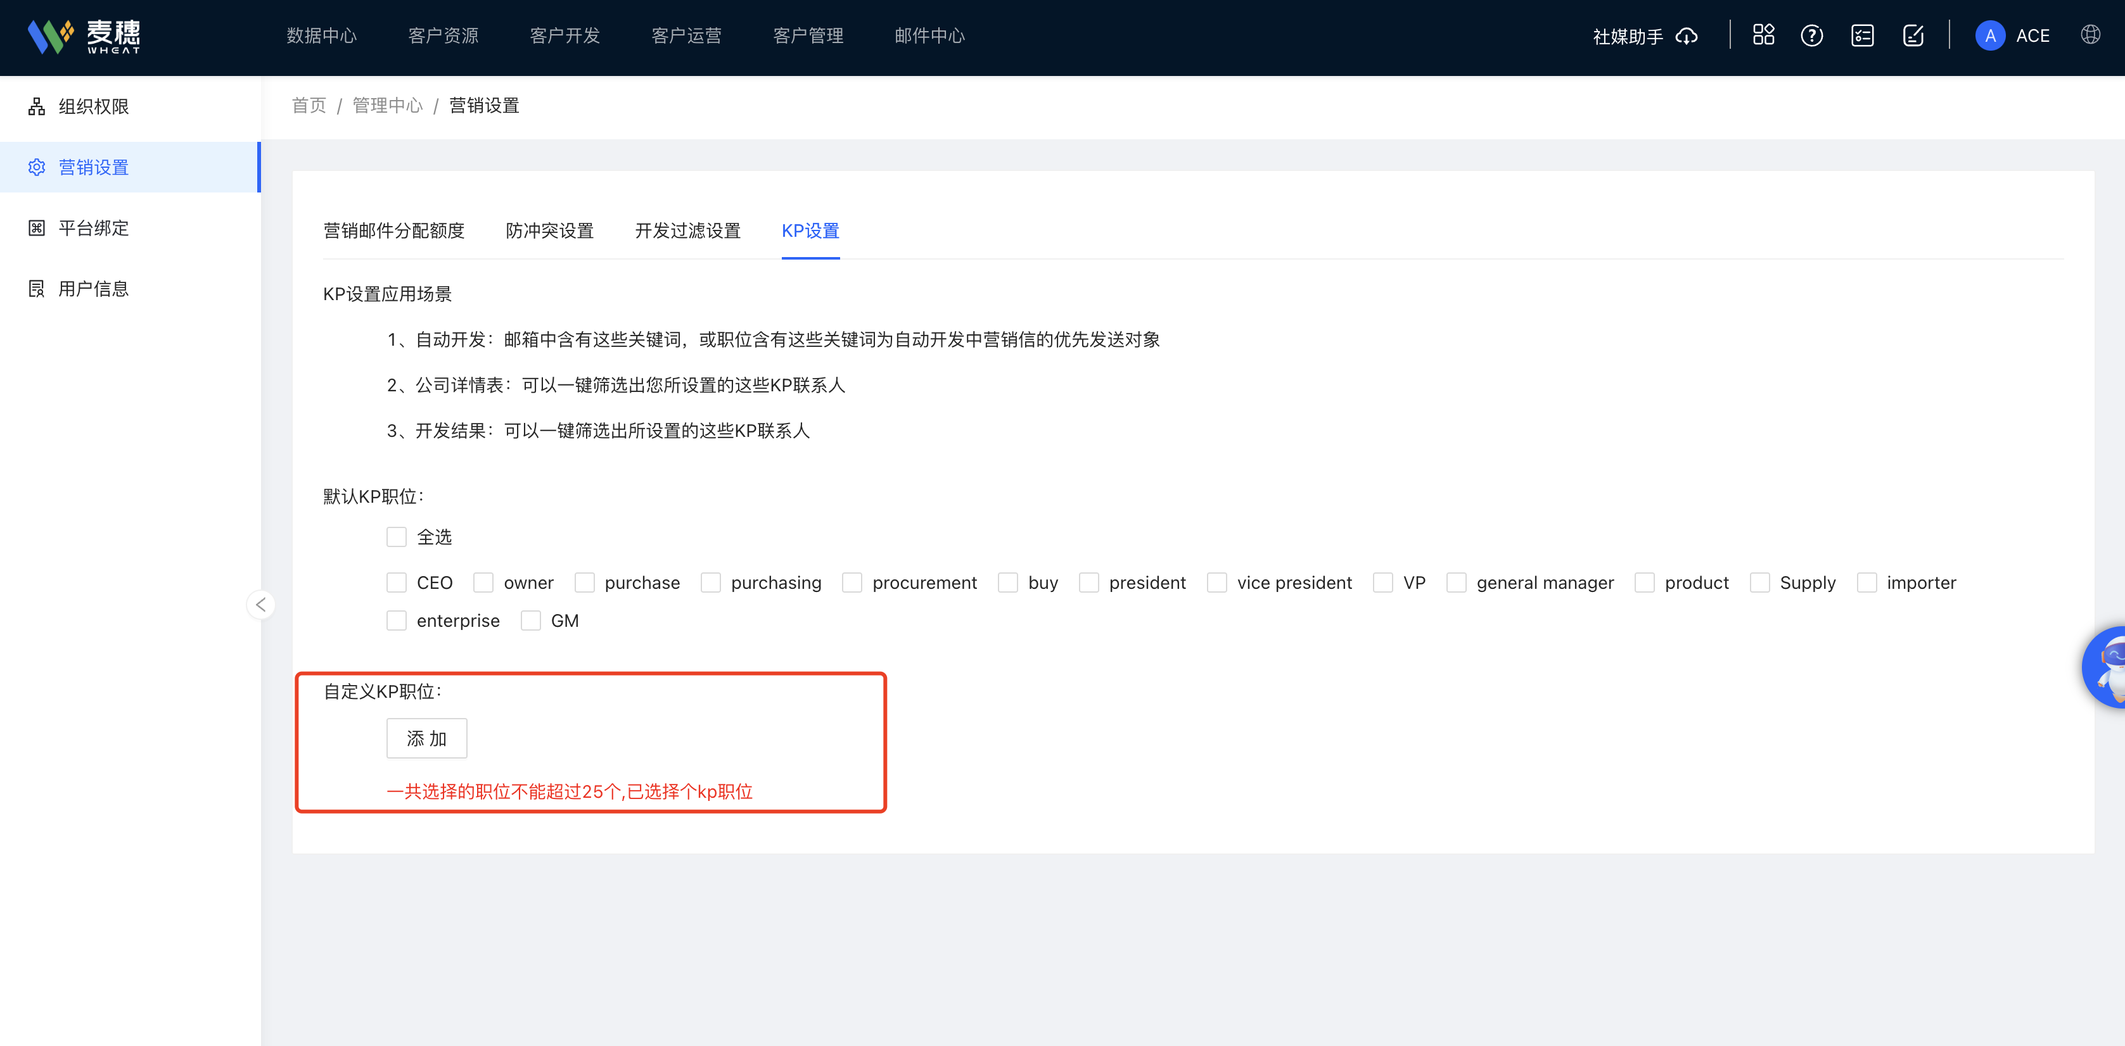
Task: Click the KP设置应用场景 heading
Action: (388, 294)
